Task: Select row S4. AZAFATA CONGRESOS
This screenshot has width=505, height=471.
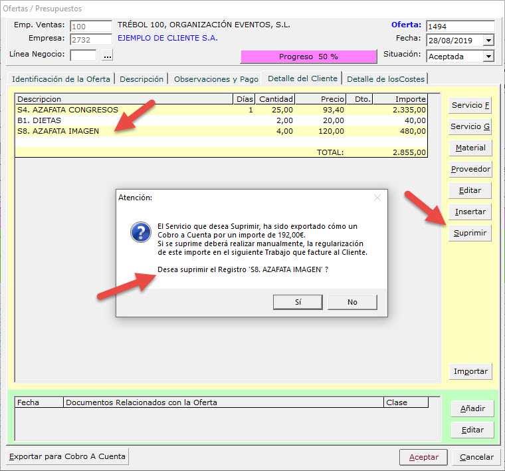Action: [221, 110]
